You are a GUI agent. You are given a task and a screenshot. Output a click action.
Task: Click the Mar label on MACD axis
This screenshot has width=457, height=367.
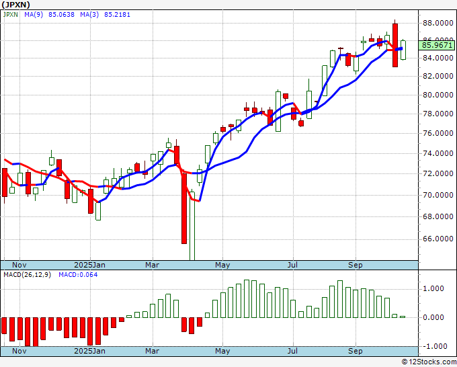click(x=152, y=351)
